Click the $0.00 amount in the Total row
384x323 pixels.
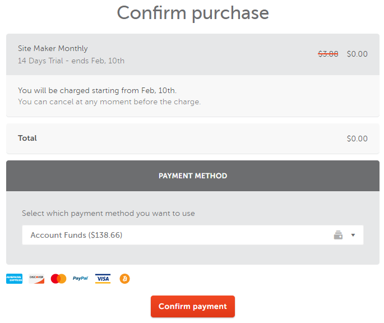point(357,139)
